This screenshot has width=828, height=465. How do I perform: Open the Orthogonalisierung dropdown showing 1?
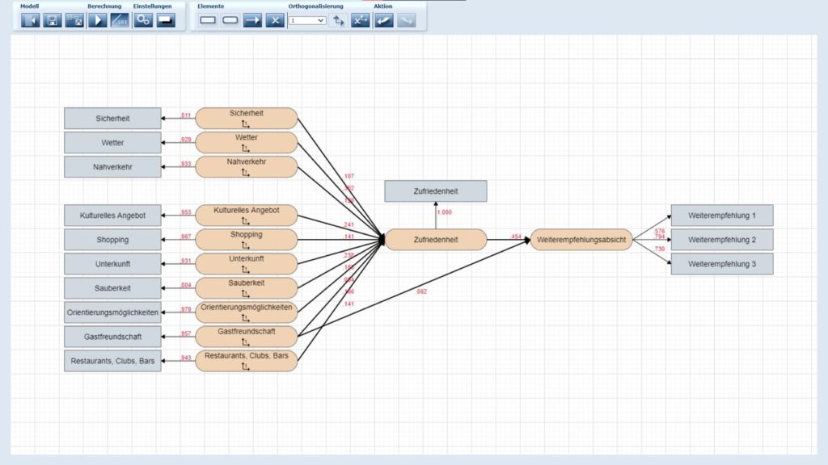click(x=306, y=20)
